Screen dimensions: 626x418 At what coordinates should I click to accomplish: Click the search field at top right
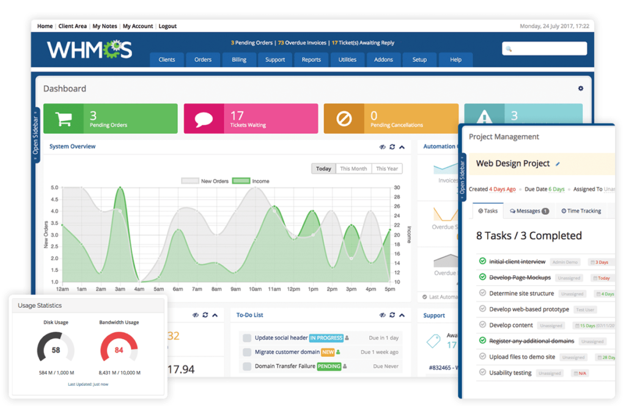click(544, 48)
